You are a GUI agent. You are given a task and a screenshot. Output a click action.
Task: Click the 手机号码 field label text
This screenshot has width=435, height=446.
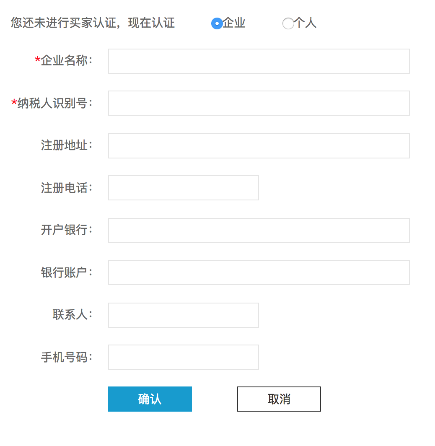(x=64, y=357)
